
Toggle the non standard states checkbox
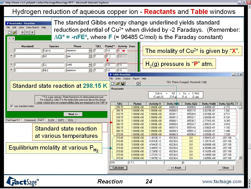12,106
